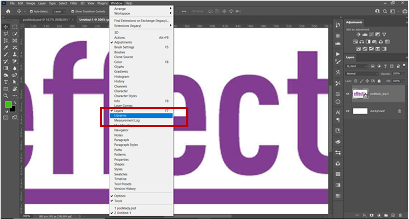Choose Brush Settings from the Window menu
The height and width of the screenshot is (219, 409).
coord(141,47)
